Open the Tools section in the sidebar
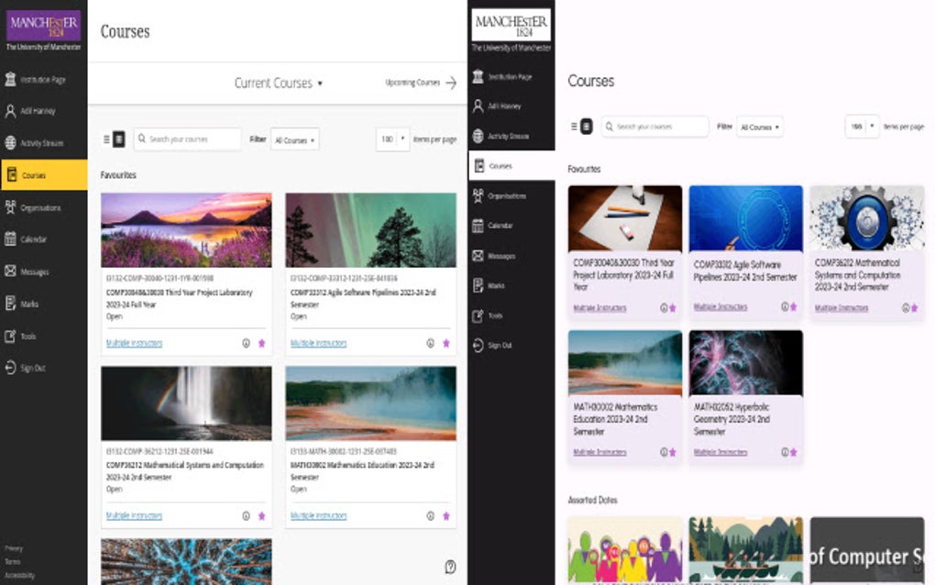 (x=31, y=335)
